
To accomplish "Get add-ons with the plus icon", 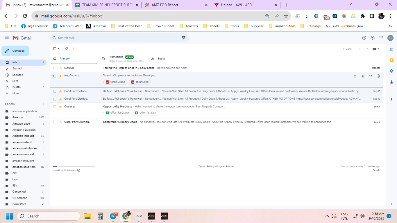I will click(391, 99).
